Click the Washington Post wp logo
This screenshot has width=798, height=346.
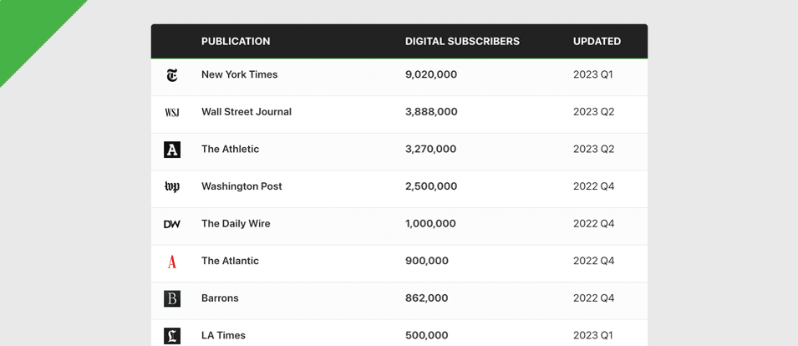172,186
